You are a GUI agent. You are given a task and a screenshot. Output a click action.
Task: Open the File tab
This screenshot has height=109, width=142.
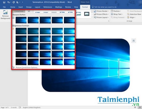(4, 7)
